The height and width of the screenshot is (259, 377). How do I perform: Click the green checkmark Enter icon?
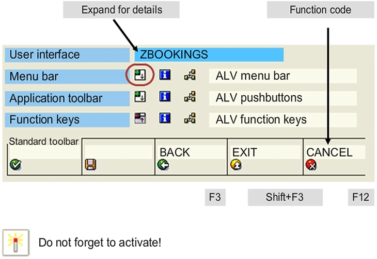click(x=15, y=165)
